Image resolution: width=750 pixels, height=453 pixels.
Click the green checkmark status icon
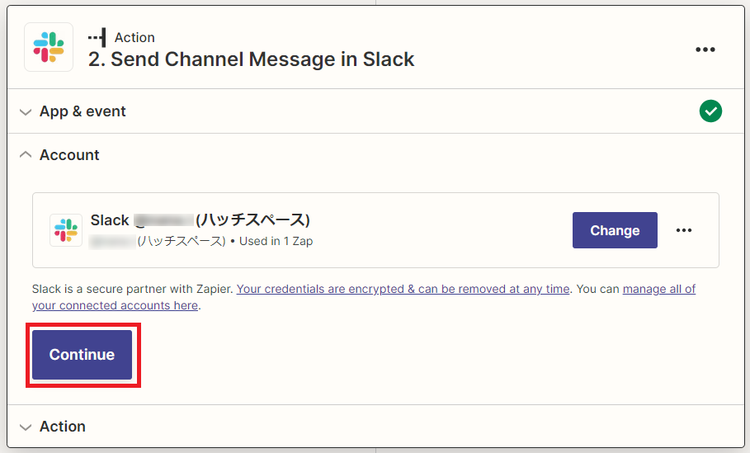pos(710,111)
